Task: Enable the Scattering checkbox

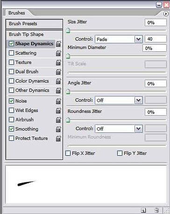Action: [11, 53]
